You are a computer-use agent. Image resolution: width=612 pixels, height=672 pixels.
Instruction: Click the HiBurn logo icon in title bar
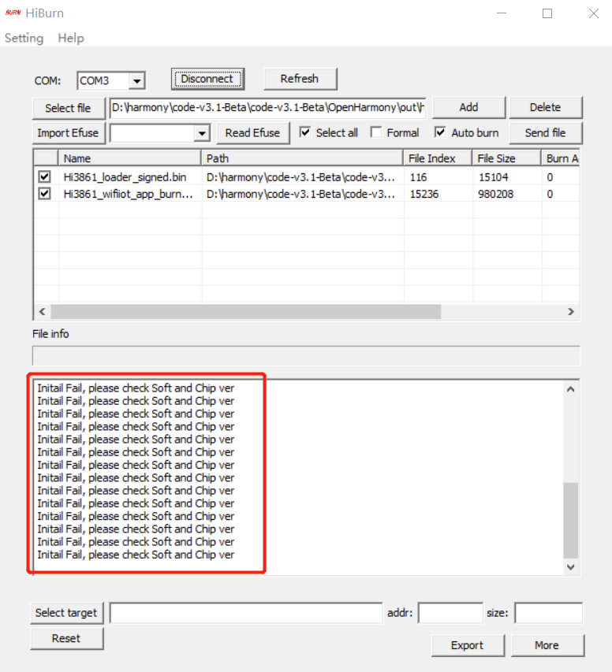coord(13,13)
